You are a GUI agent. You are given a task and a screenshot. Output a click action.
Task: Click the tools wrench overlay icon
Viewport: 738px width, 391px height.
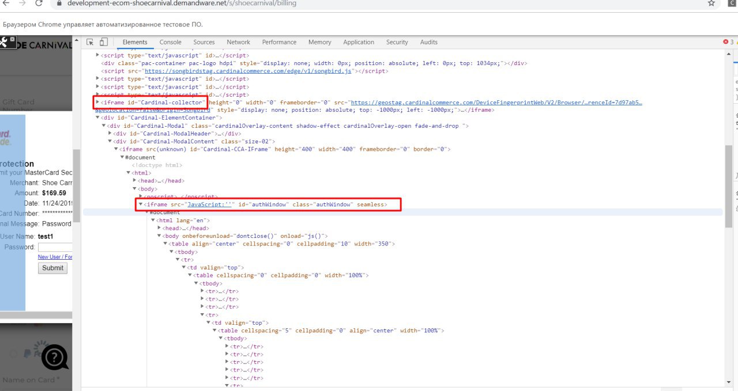pos(3,42)
